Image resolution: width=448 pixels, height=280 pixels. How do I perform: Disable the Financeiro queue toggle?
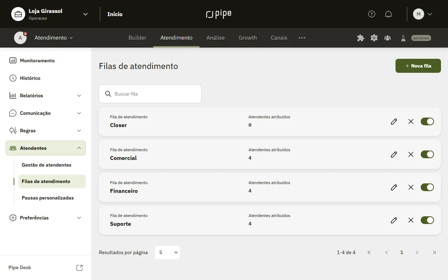[427, 187]
